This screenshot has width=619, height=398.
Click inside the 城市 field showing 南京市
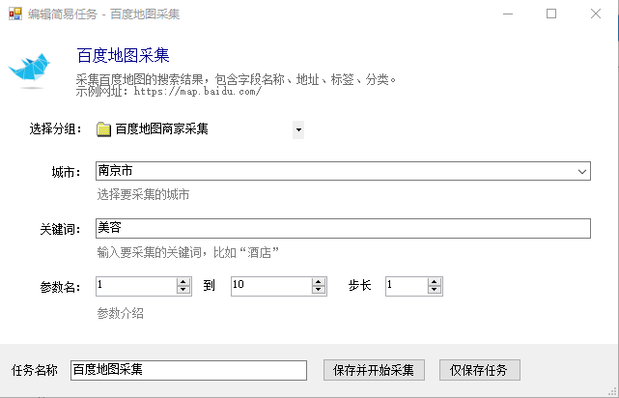(x=343, y=171)
